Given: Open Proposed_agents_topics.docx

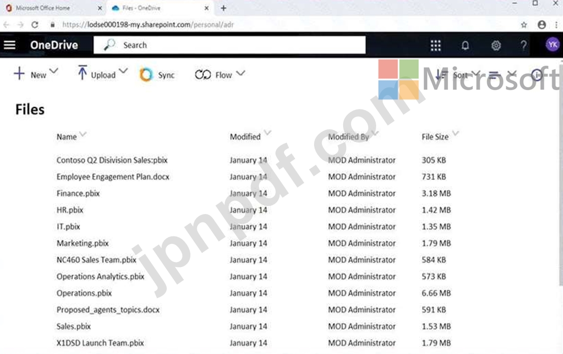Looking at the screenshot, I should tap(108, 310).
